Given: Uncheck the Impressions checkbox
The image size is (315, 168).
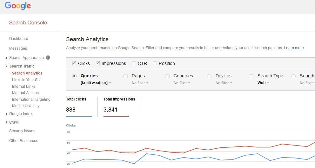Looking at the screenshot, I should click(x=97, y=63).
